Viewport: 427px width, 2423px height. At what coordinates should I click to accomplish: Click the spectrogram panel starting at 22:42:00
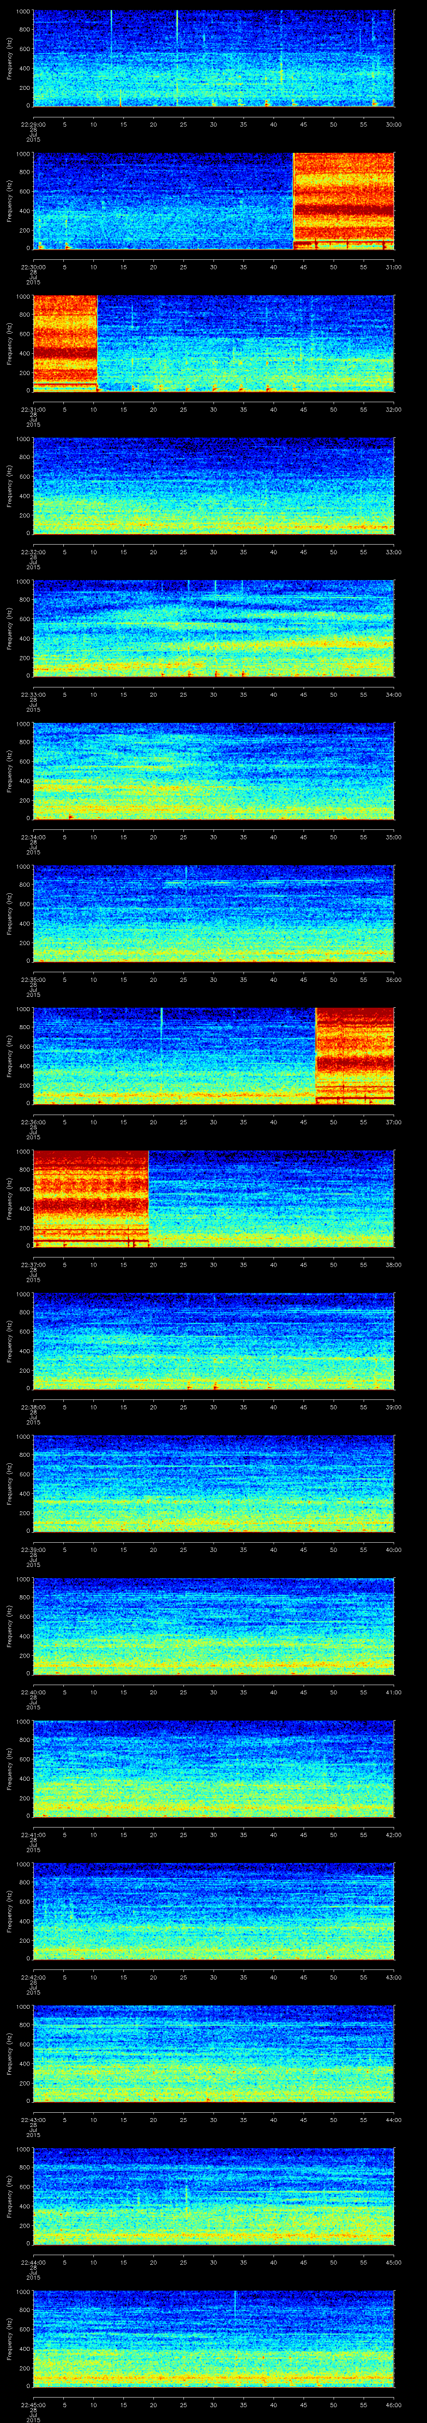(213, 1911)
